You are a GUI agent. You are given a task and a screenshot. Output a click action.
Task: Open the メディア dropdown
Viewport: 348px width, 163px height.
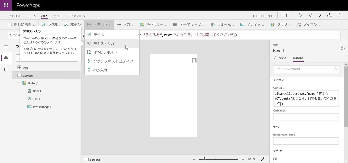coord(252,25)
